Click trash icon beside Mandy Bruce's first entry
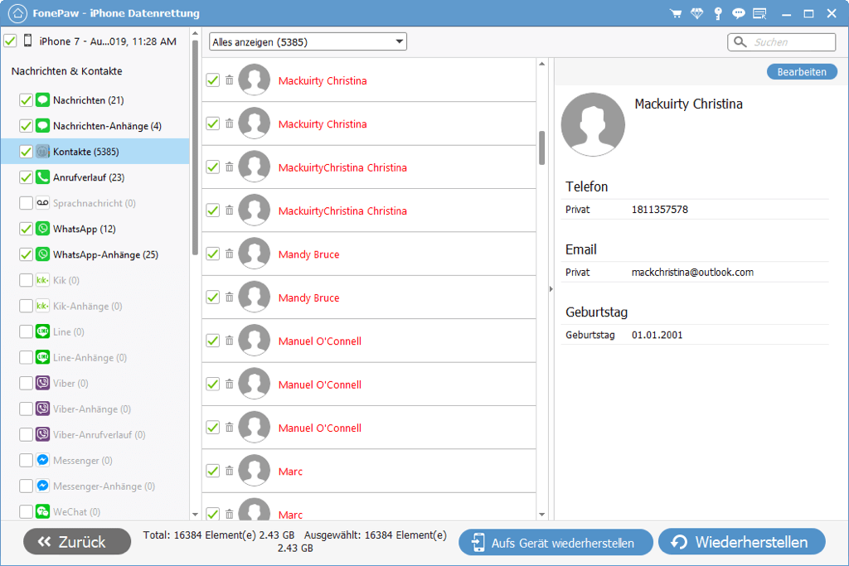This screenshot has height=566, width=849. (230, 254)
